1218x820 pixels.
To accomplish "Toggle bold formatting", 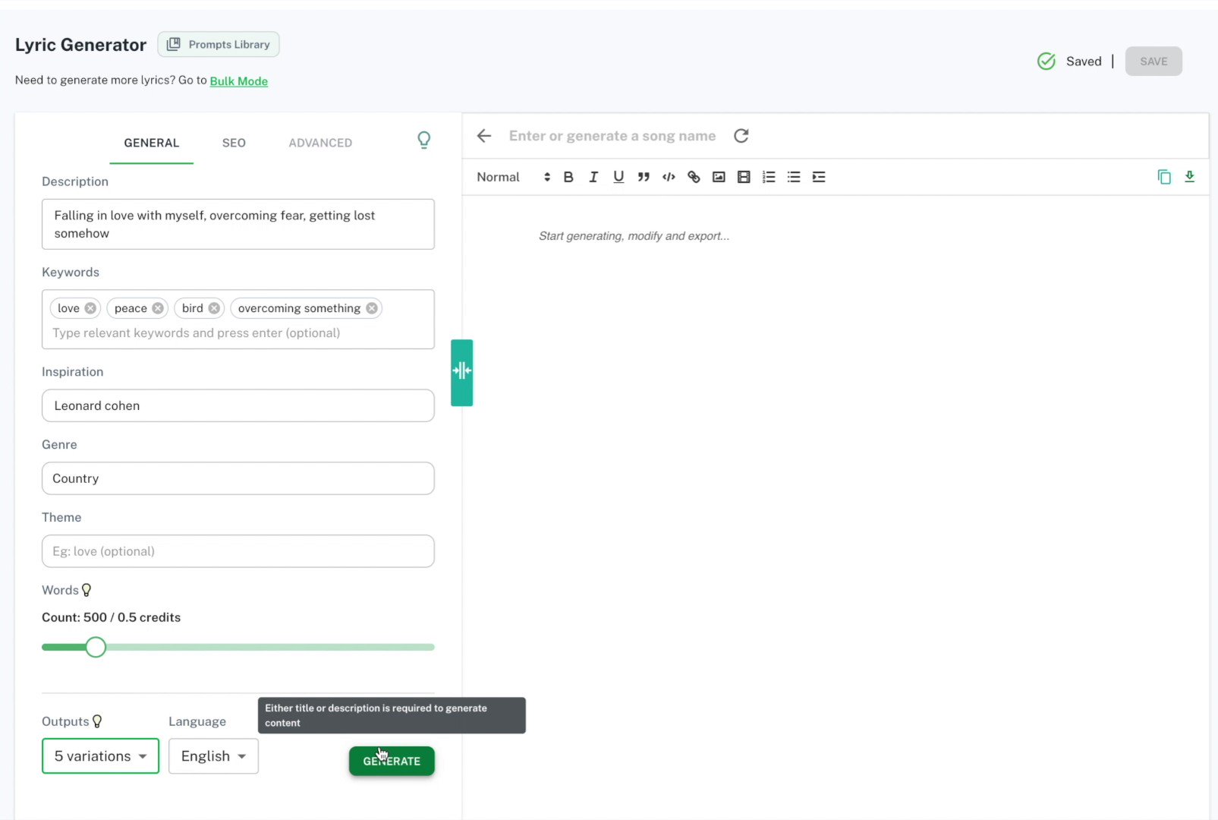I will (x=568, y=177).
